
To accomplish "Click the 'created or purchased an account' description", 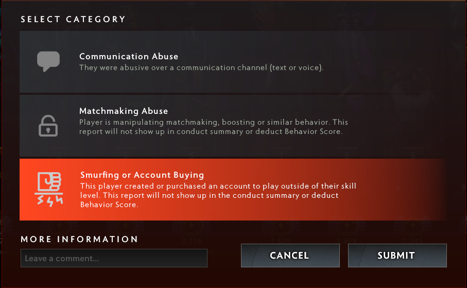I will click(x=218, y=195).
